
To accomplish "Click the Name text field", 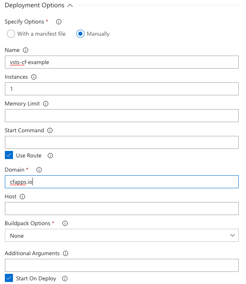I will (121, 62).
